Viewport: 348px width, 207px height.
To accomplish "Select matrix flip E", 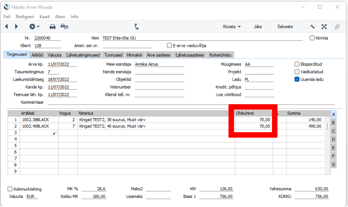I will (x=333, y=148).
